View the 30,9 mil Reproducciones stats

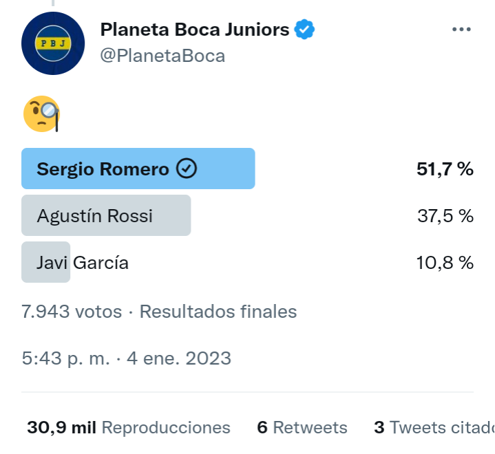click(129, 427)
